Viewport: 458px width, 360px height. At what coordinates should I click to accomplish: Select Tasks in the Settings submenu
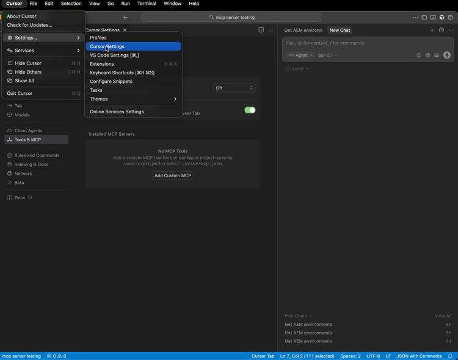pos(133,90)
